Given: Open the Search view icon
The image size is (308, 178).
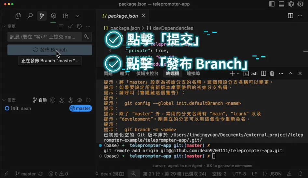Looking at the screenshot, I should pyautogui.click(x=30, y=16).
